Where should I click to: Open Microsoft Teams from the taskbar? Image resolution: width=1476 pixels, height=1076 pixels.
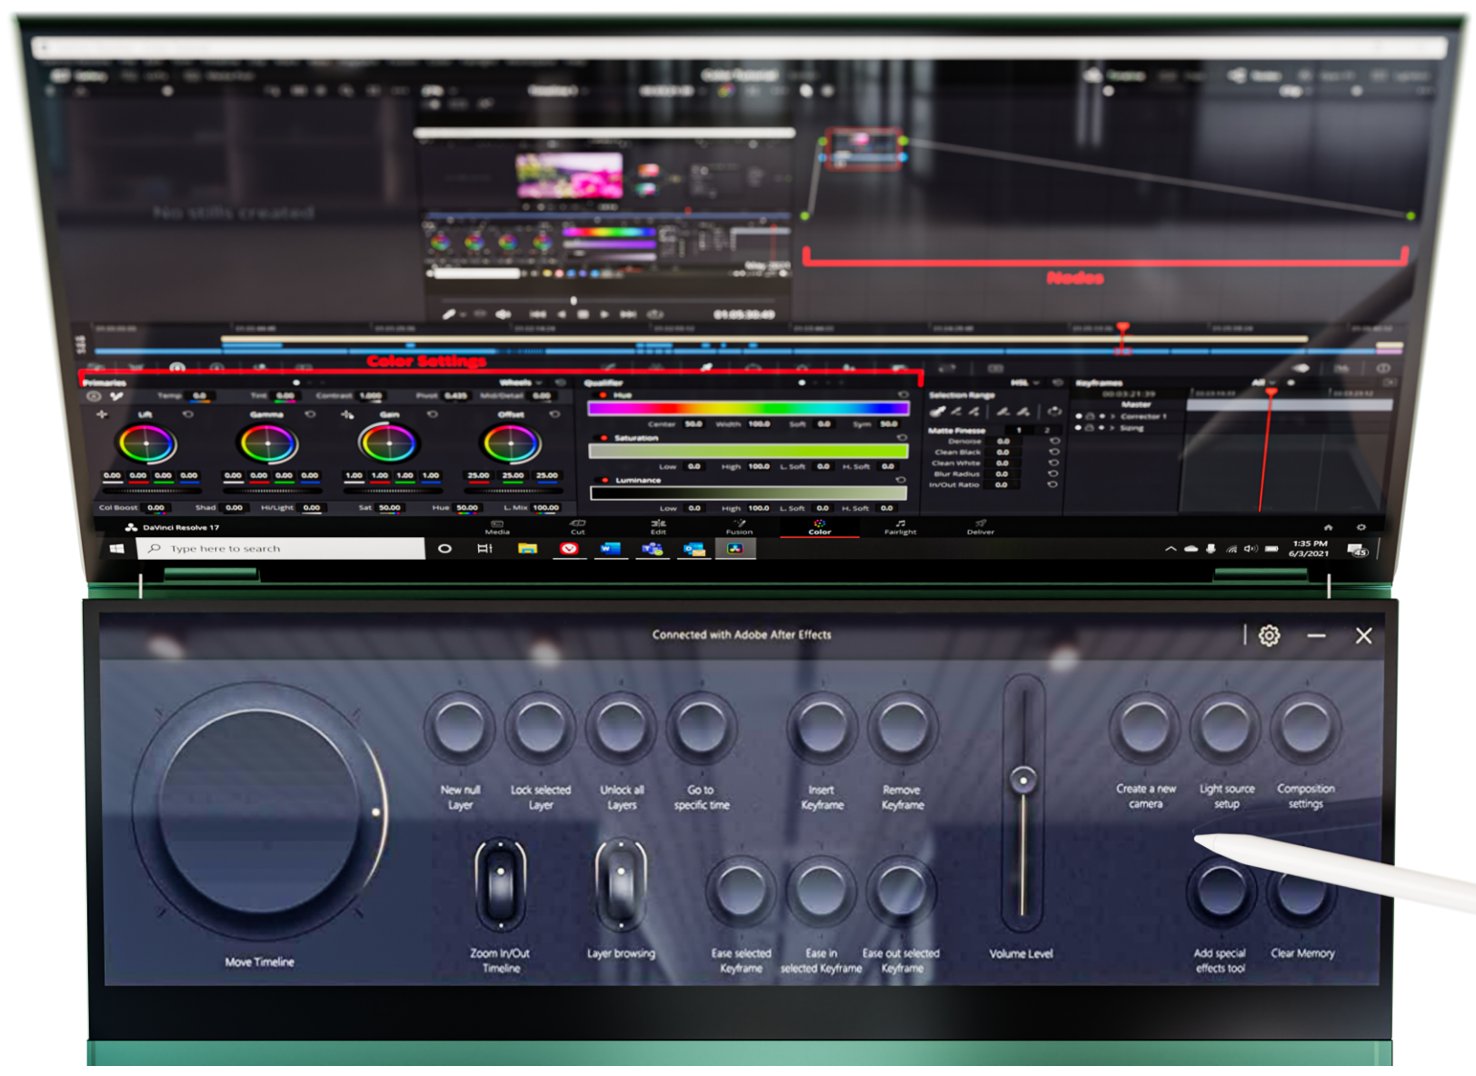(652, 549)
